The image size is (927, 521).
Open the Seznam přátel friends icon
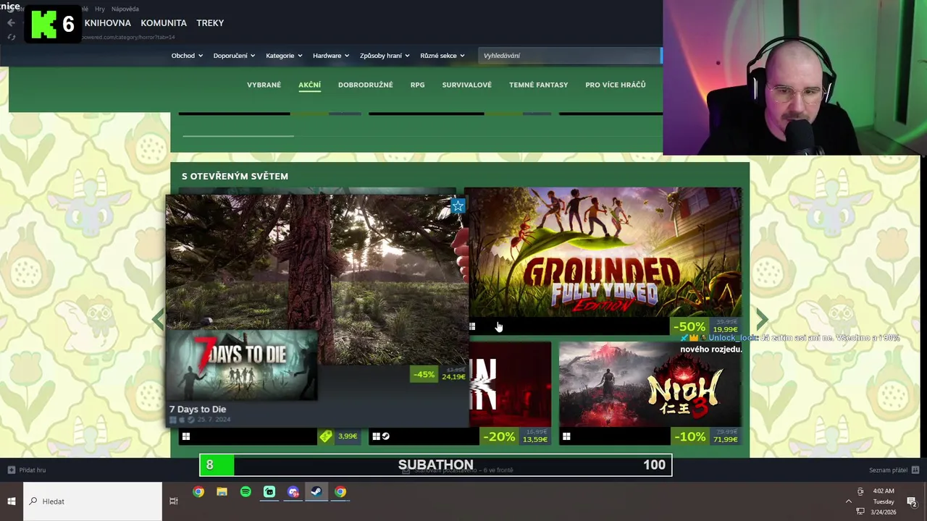click(915, 470)
